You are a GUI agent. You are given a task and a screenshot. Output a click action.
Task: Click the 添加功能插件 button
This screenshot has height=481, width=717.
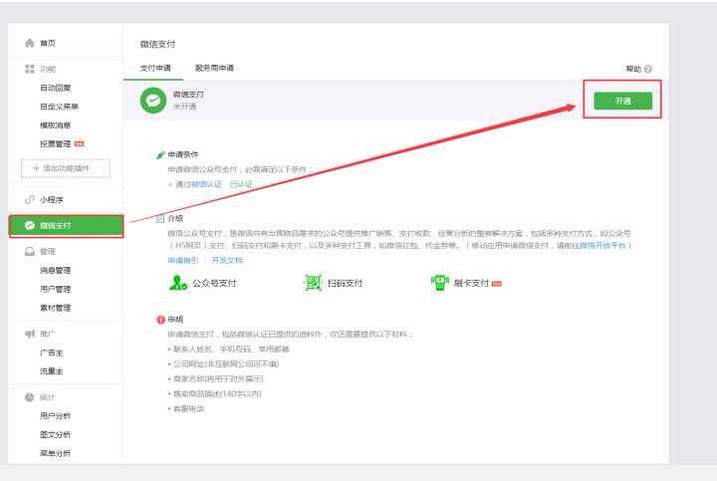pyautogui.click(x=66, y=168)
